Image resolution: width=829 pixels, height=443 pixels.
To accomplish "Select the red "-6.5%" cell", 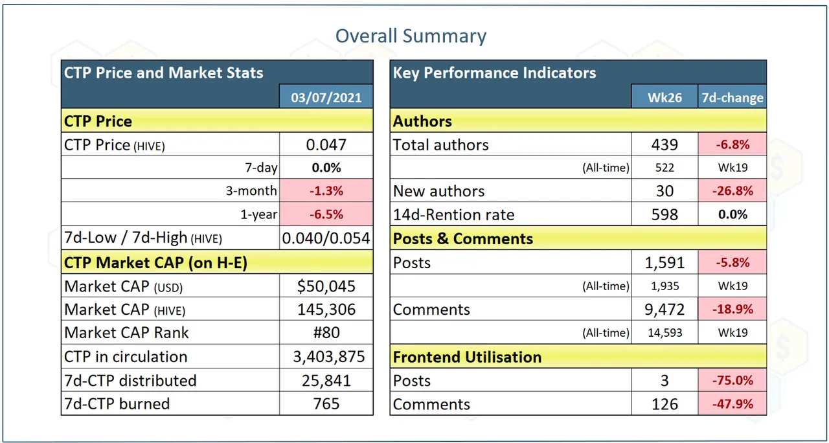I will [326, 214].
